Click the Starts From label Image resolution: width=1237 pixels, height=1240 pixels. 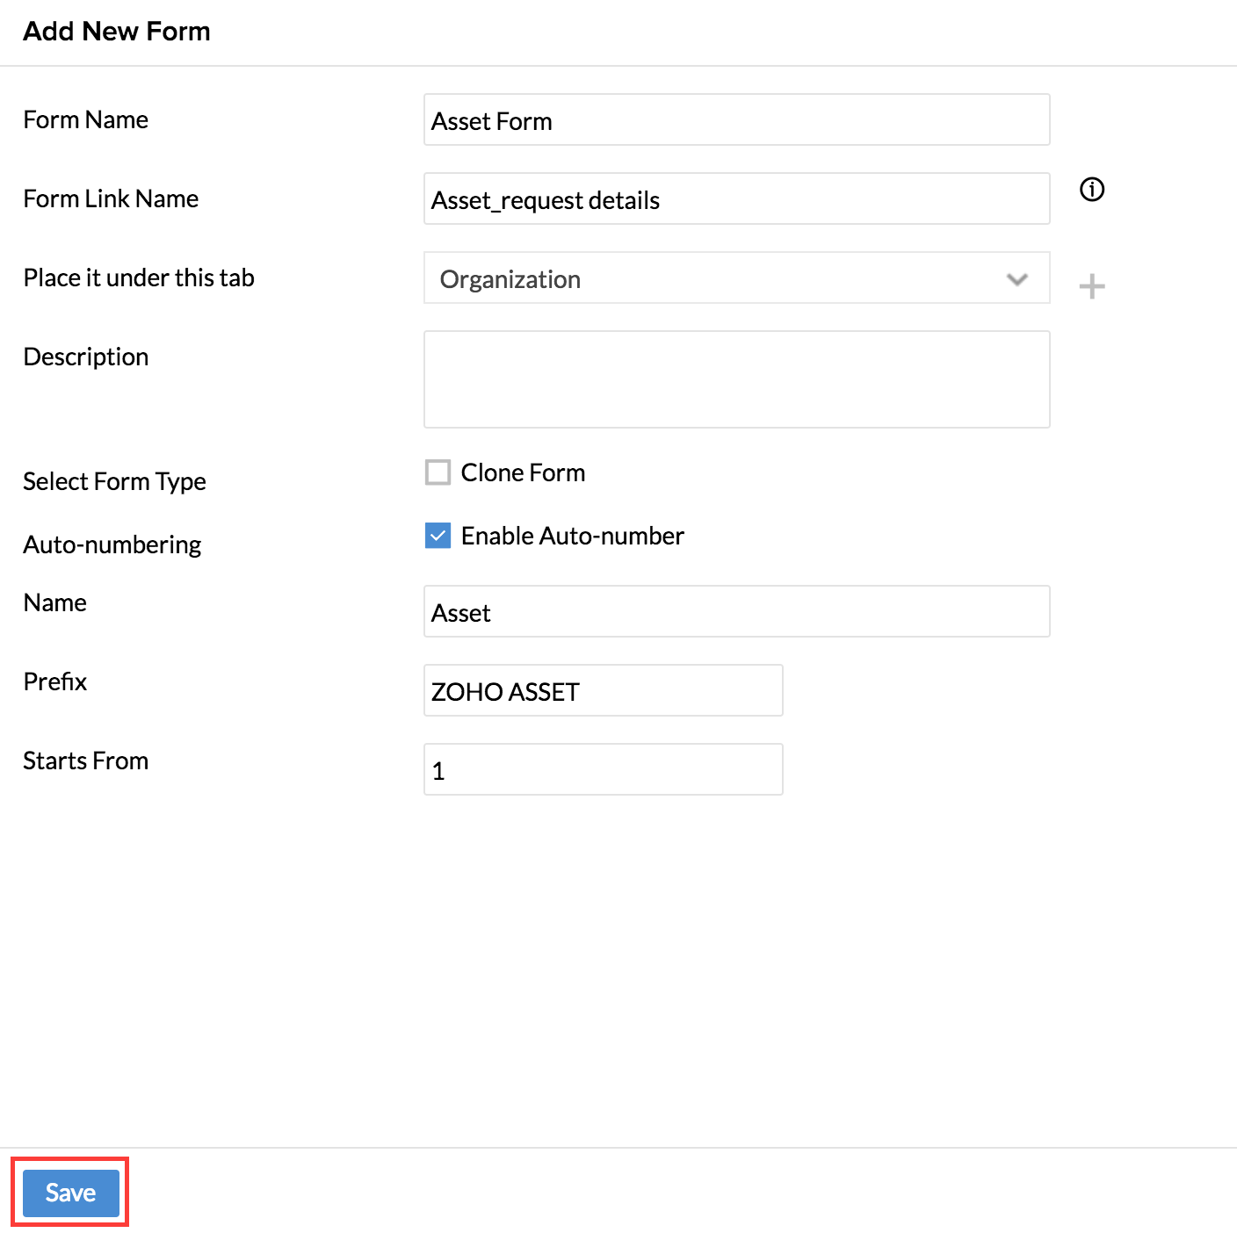pyautogui.click(x=86, y=761)
